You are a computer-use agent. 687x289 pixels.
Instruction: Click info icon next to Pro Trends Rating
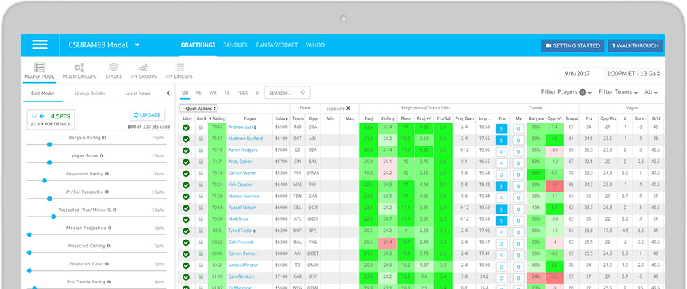click(108, 282)
